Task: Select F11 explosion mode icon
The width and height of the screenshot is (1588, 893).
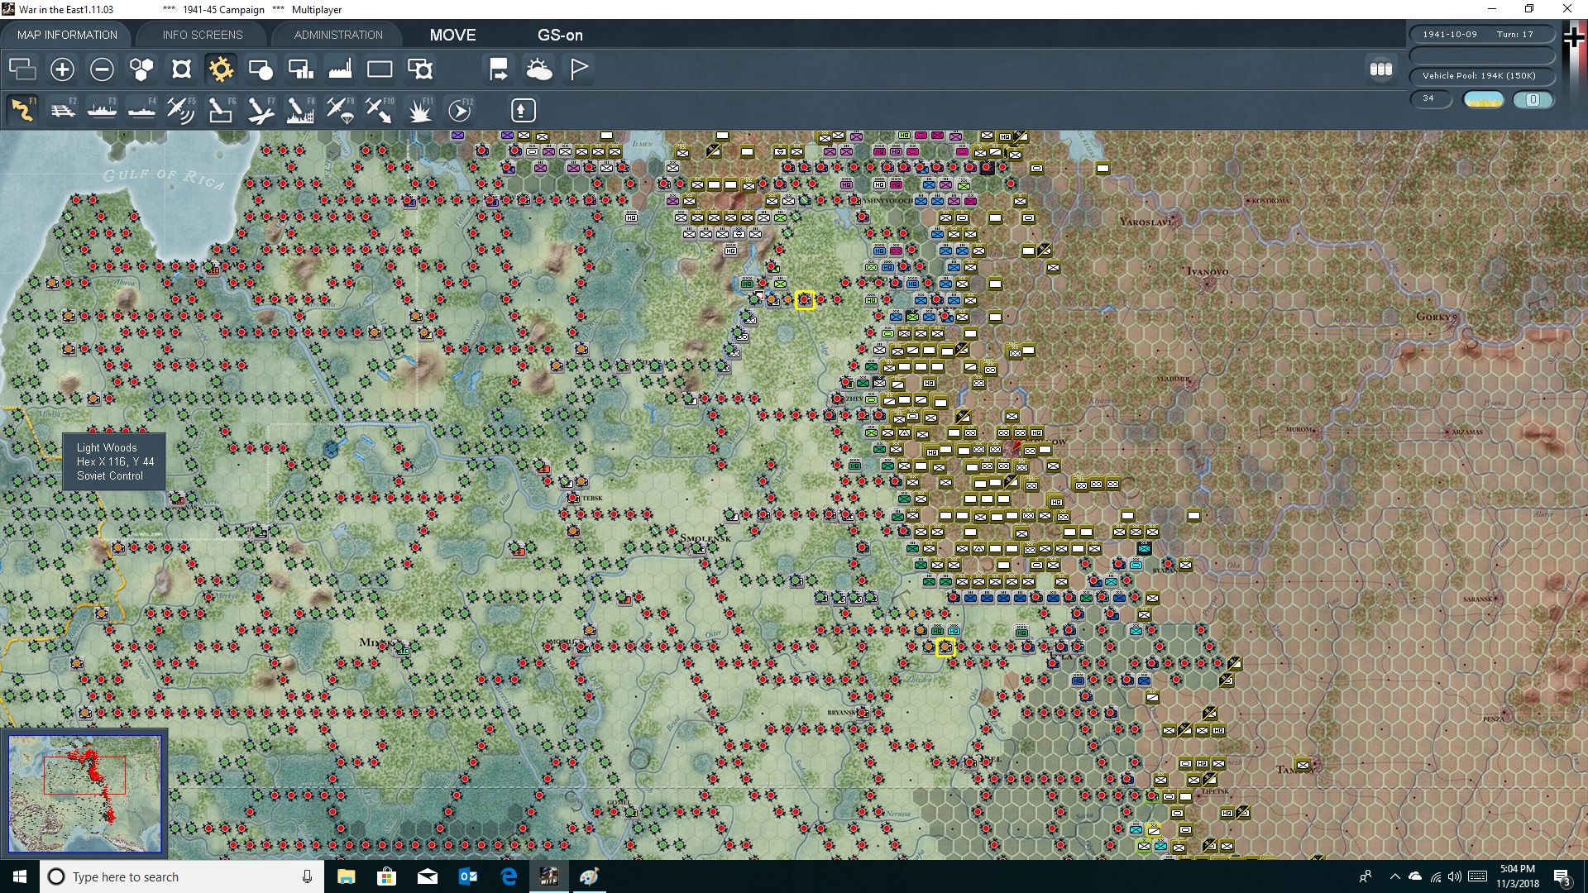Action: pyautogui.click(x=419, y=110)
